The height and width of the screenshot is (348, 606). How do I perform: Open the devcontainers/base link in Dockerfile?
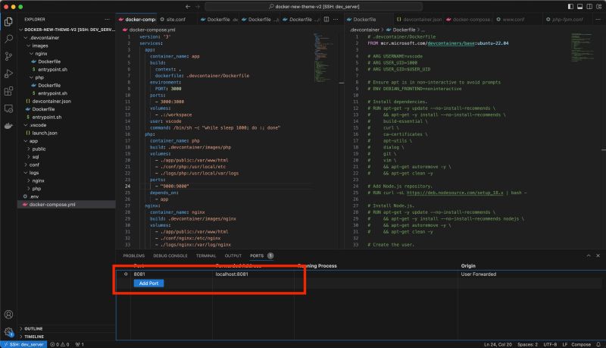451,43
